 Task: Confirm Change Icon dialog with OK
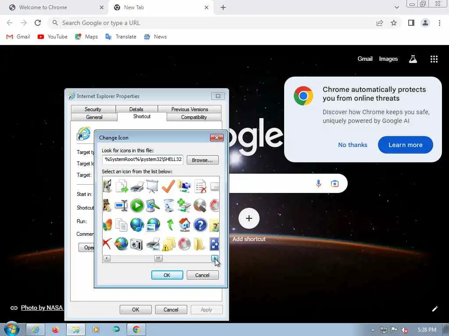point(167,275)
